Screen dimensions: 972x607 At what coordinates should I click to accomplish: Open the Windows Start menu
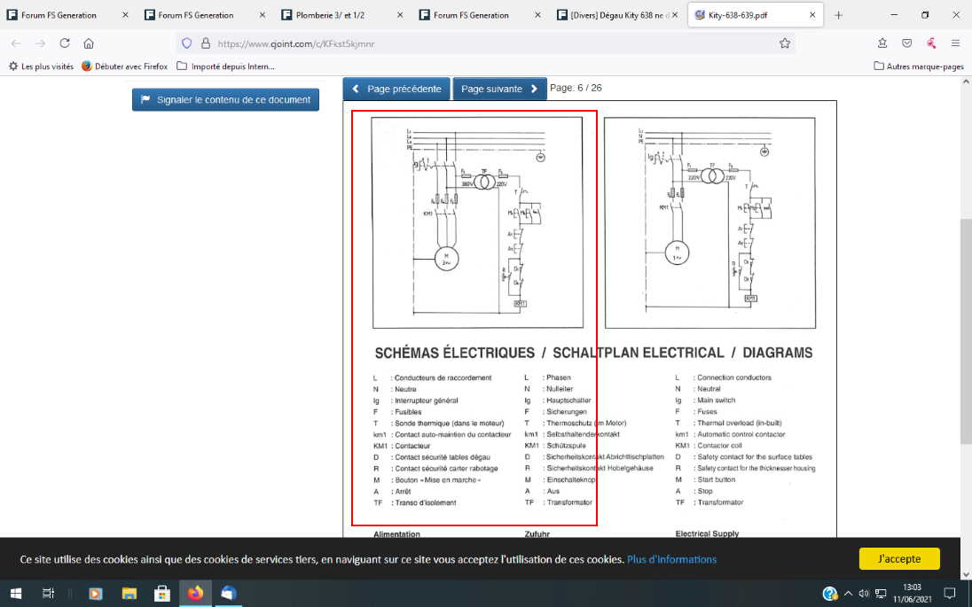pos(16,594)
